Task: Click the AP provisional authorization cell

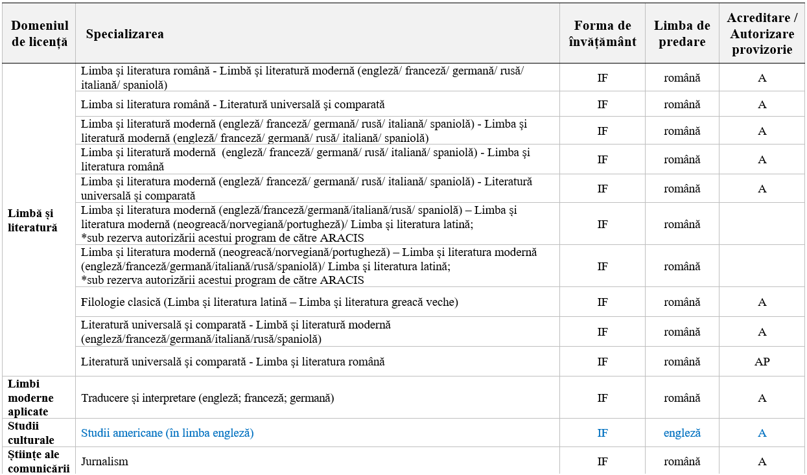Action: coord(762,362)
